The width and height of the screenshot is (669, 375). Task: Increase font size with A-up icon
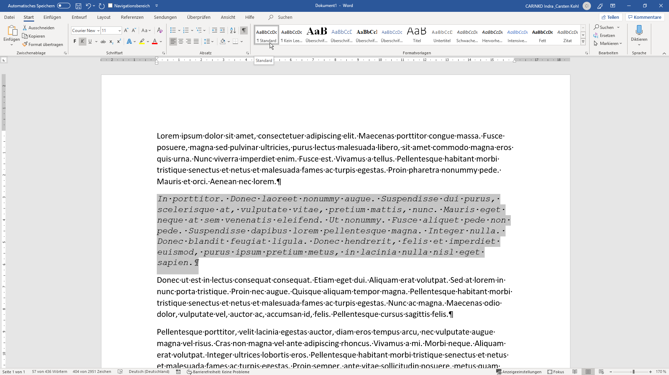[126, 30]
